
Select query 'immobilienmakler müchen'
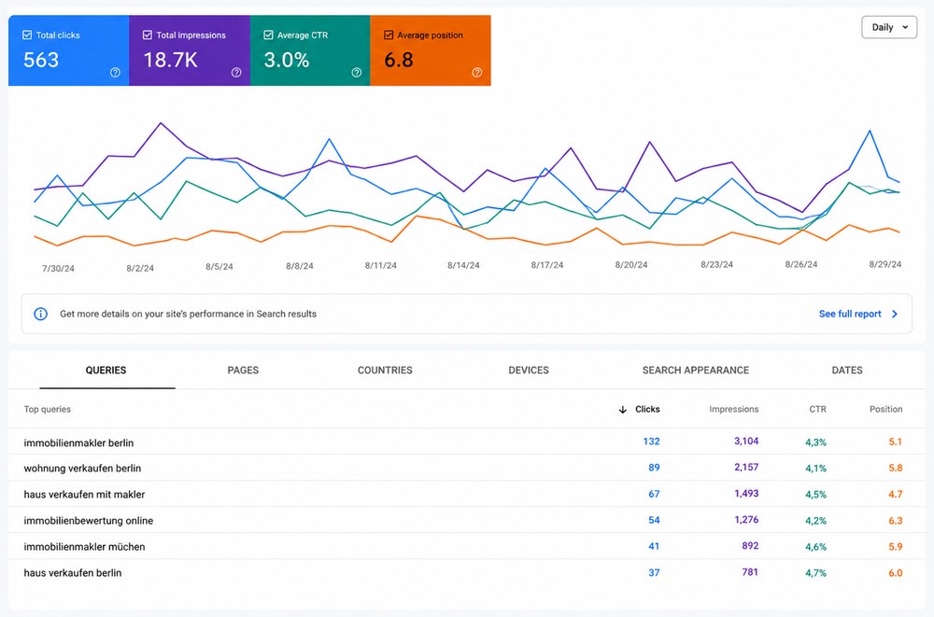(x=85, y=547)
